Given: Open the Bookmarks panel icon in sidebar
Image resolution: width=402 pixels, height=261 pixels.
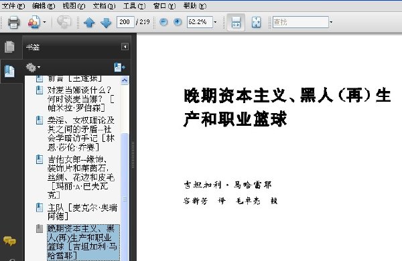Looking at the screenshot, I should coord(9,71).
